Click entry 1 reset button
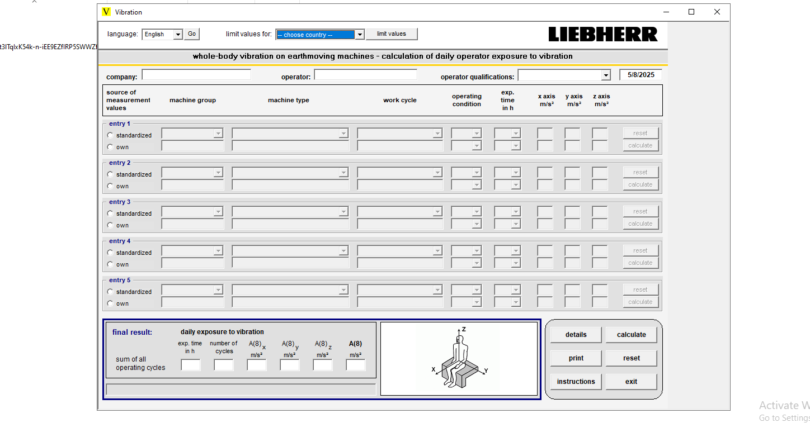The image size is (810, 437). click(x=641, y=133)
